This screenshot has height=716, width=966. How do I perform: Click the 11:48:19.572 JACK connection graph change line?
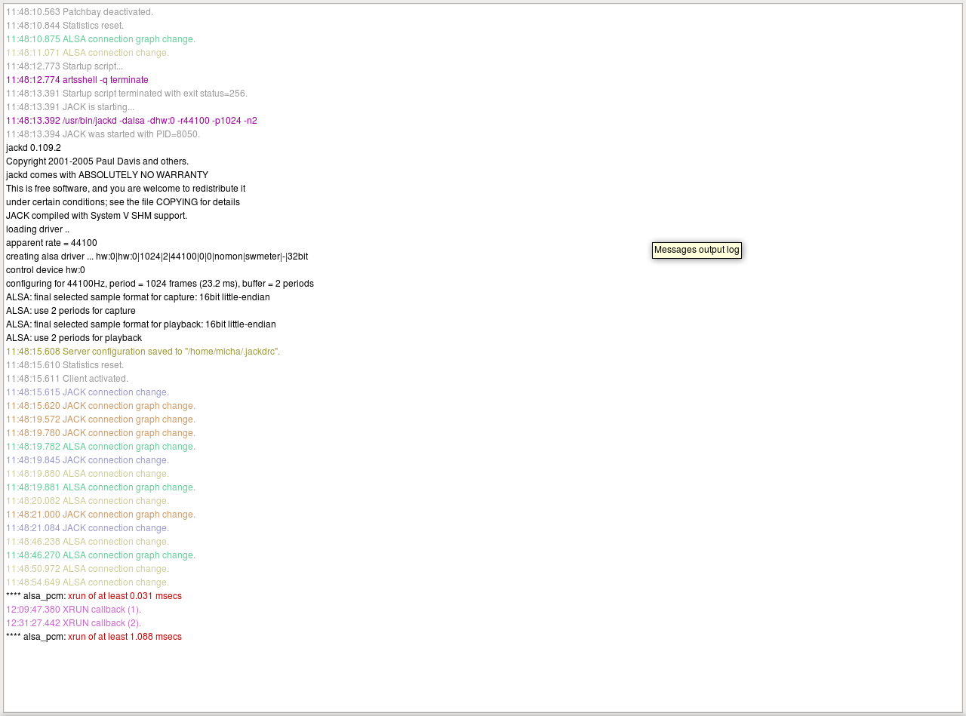[x=100, y=419]
